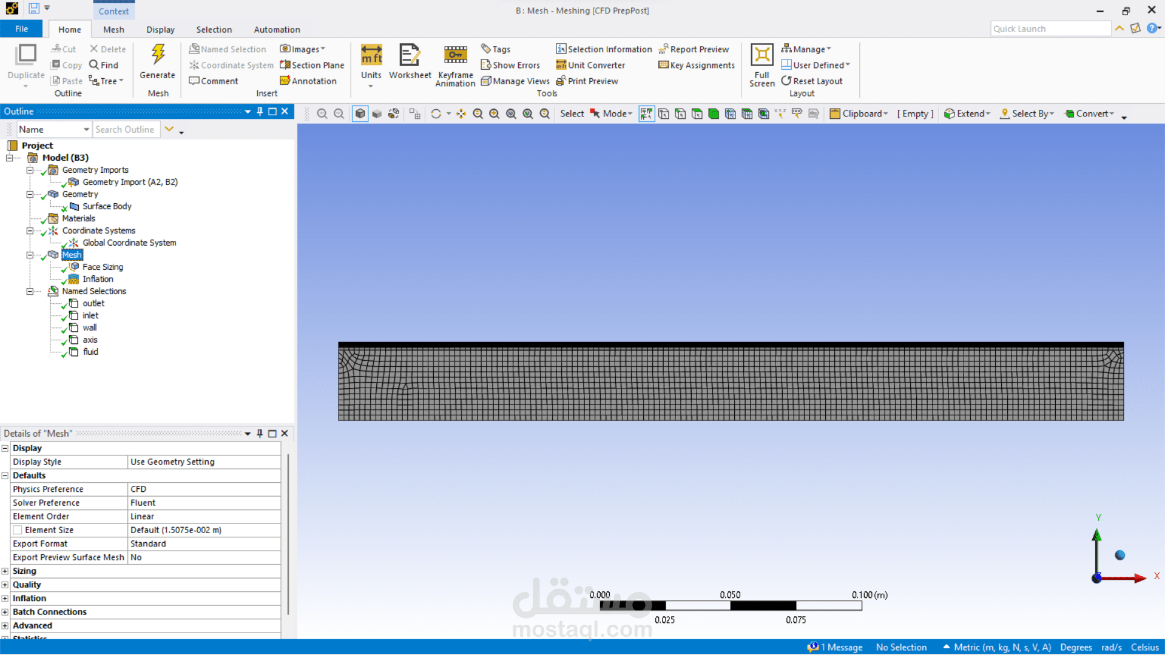This screenshot has width=1165, height=655.
Task: Open the Automation ribbon tab
Action: (x=277, y=30)
